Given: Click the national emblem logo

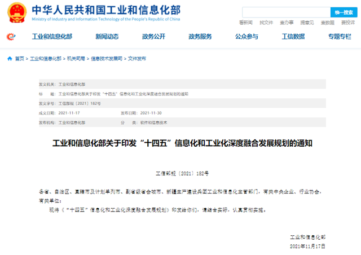Looking at the screenshot, I should (x=17, y=12).
